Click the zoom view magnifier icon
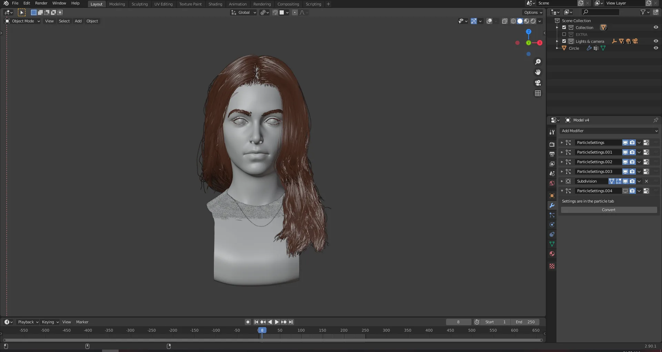The width and height of the screenshot is (662, 352). pos(538,62)
